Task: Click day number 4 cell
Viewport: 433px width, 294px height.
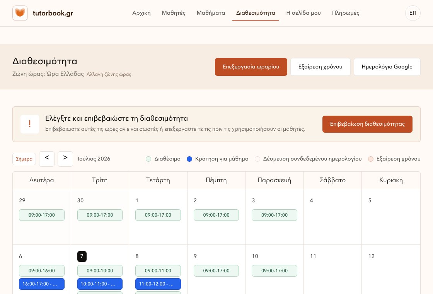Action: (x=332, y=217)
